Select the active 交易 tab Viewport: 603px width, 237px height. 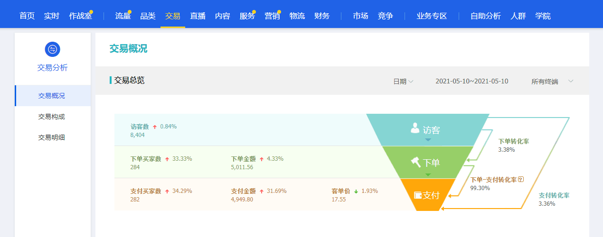[x=173, y=16]
